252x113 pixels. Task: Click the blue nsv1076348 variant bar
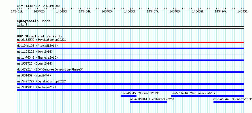(x=130, y=60)
